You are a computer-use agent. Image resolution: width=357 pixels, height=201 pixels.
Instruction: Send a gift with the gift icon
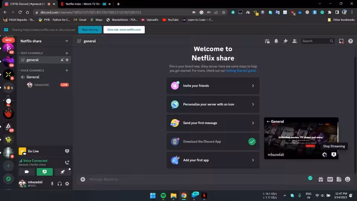[x=321, y=179]
